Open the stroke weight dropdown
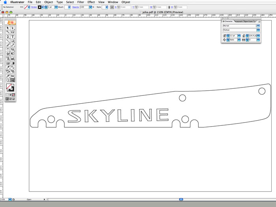The height and width of the screenshot is (207, 276). [56, 7]
